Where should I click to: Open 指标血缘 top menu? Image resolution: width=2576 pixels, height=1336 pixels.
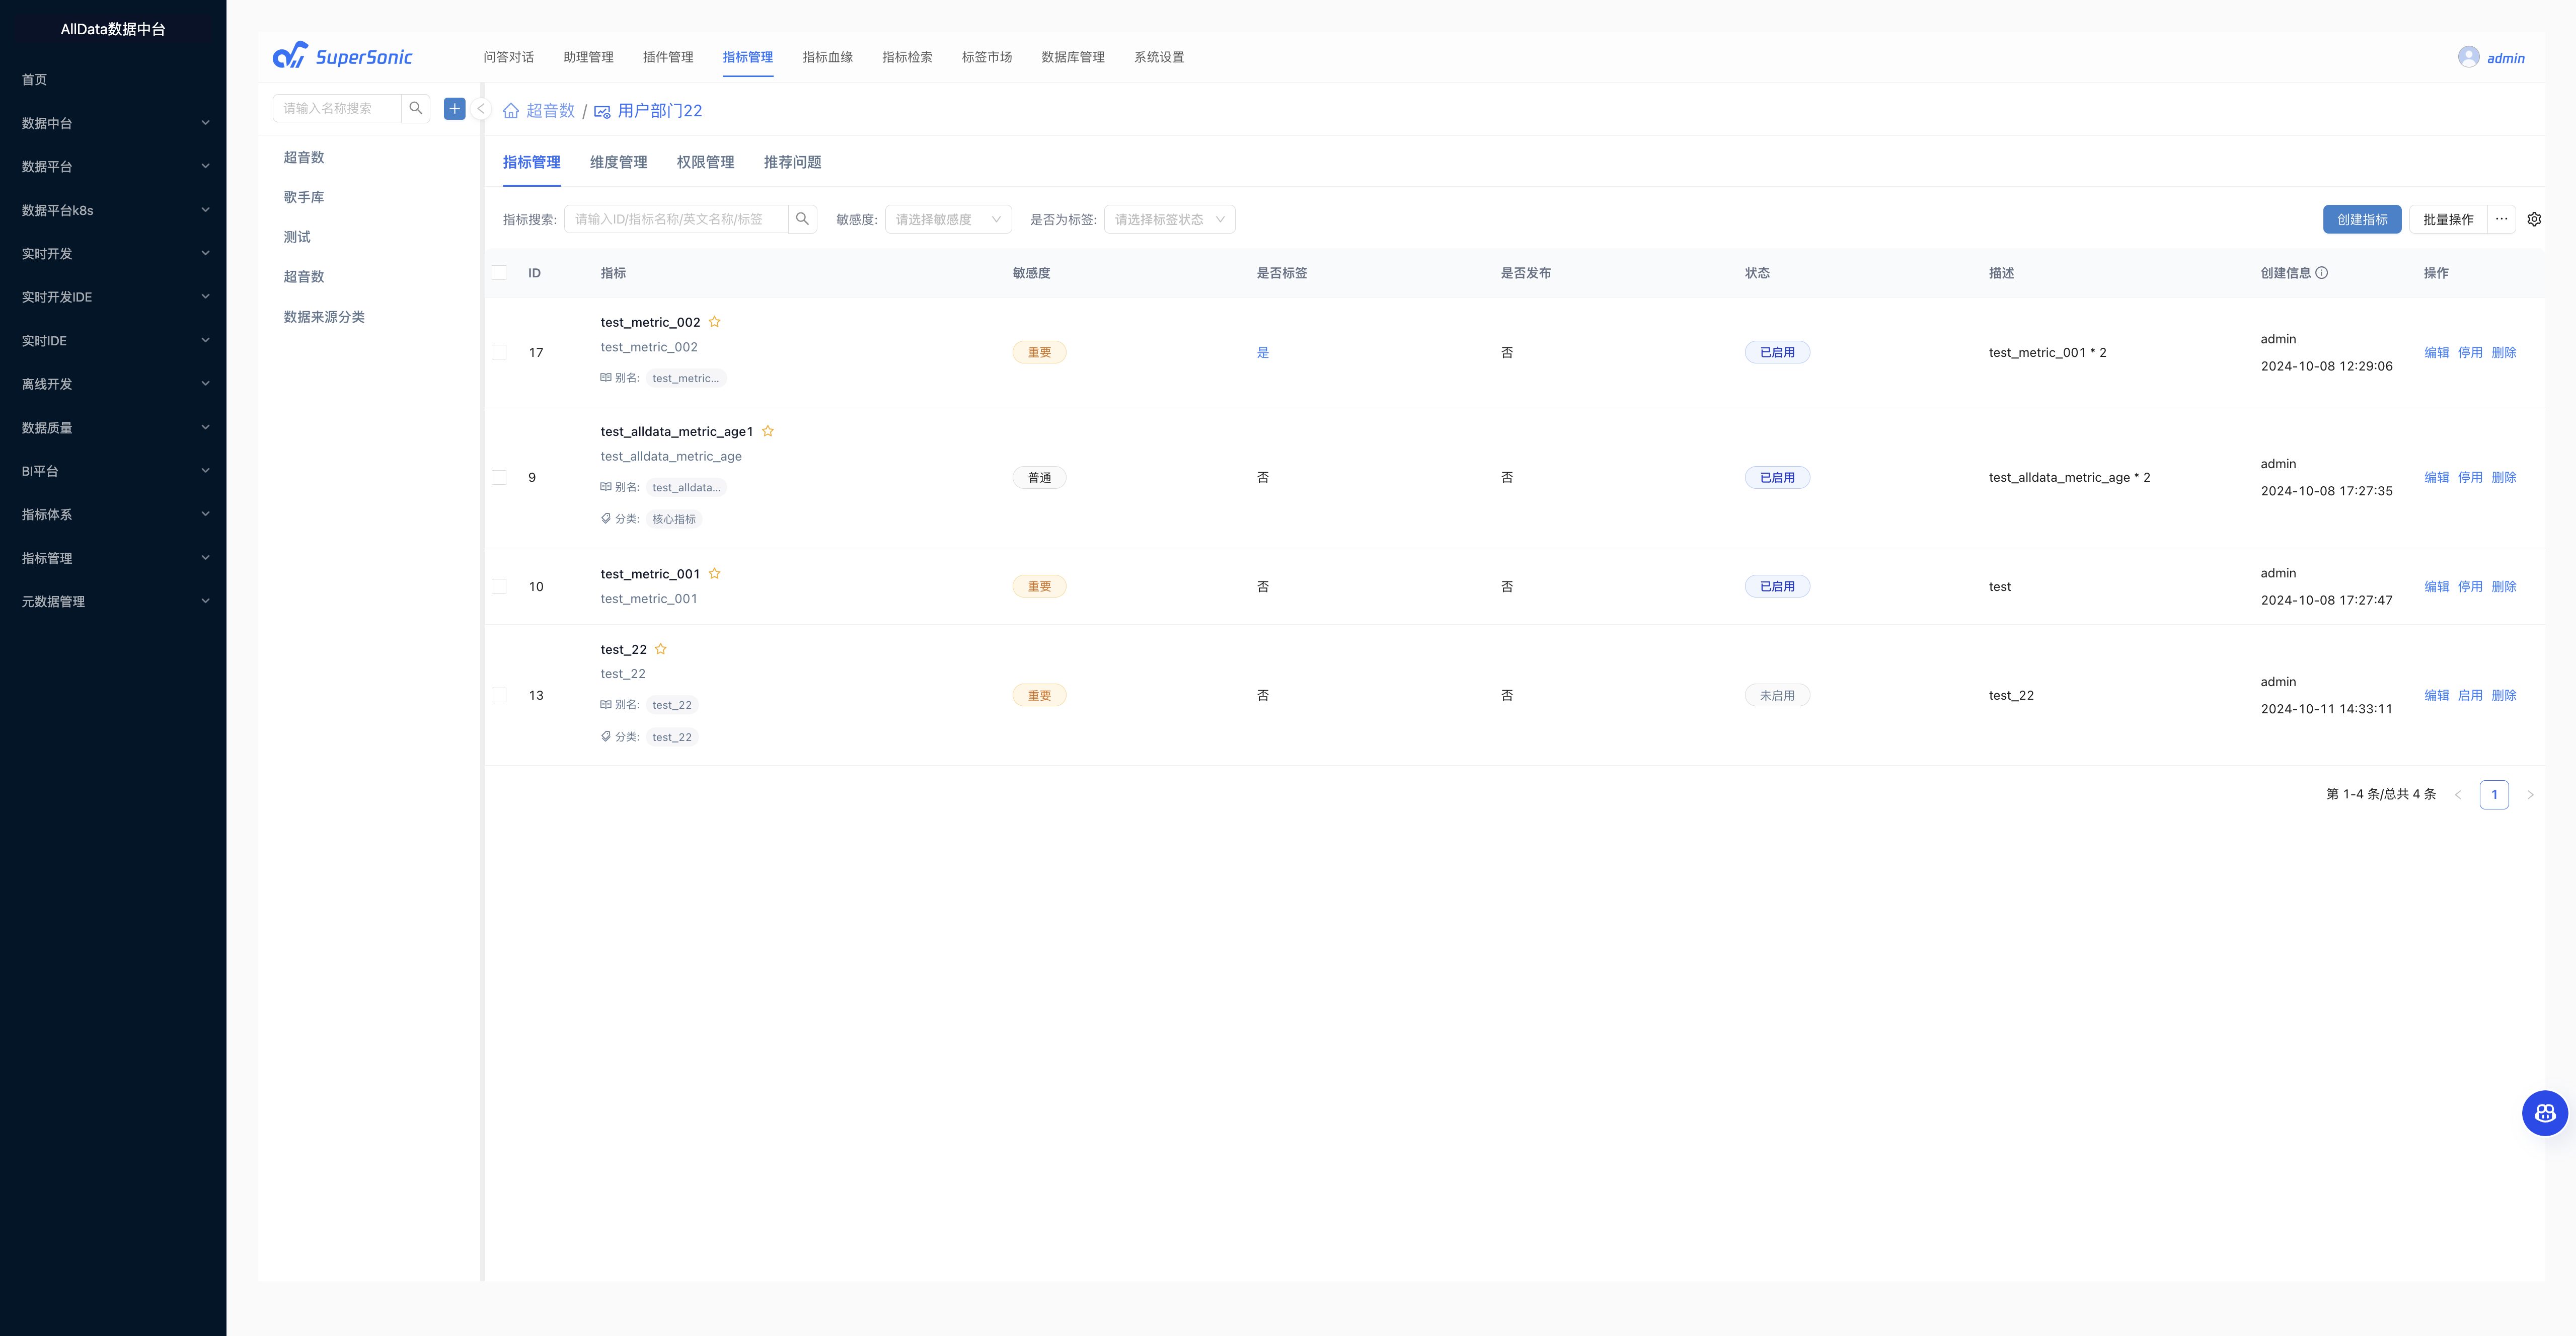tap(827, 57)
